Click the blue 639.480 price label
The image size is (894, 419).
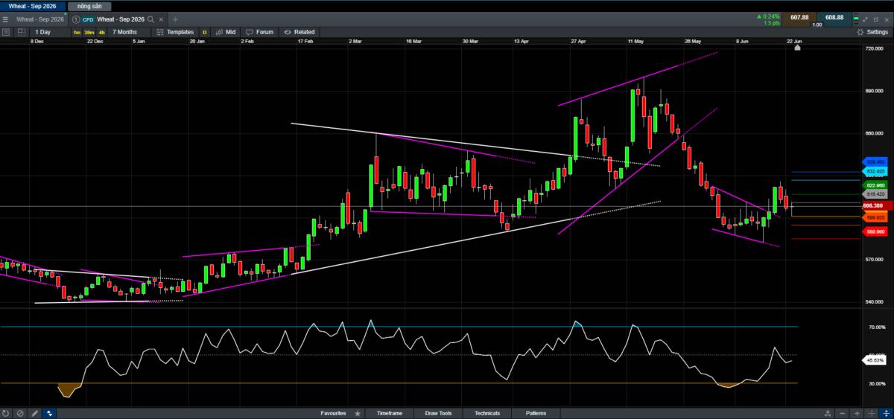coord(875,161)
